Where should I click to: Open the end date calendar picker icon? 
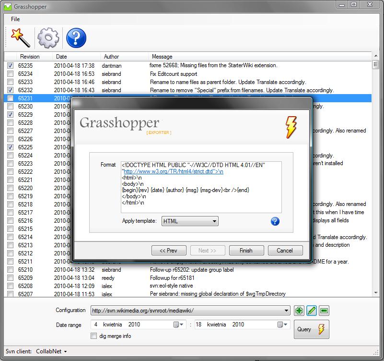click(x=282, y=325)
